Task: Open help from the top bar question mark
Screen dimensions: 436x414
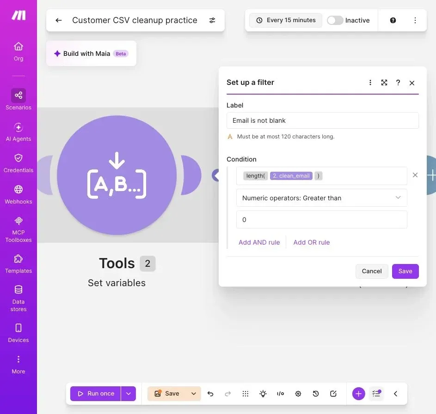Action: click(x=393, y=20)
